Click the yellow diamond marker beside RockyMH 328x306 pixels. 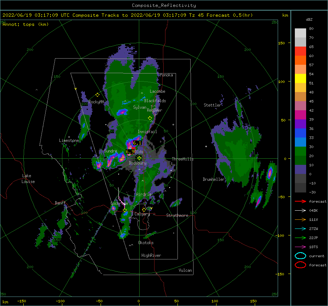pyautogui.click(x=97, y=95)
